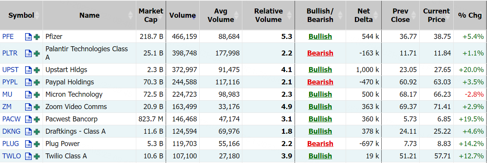
Task: Add DKNG using the green plus icon
Action: [x=37, y=132]
